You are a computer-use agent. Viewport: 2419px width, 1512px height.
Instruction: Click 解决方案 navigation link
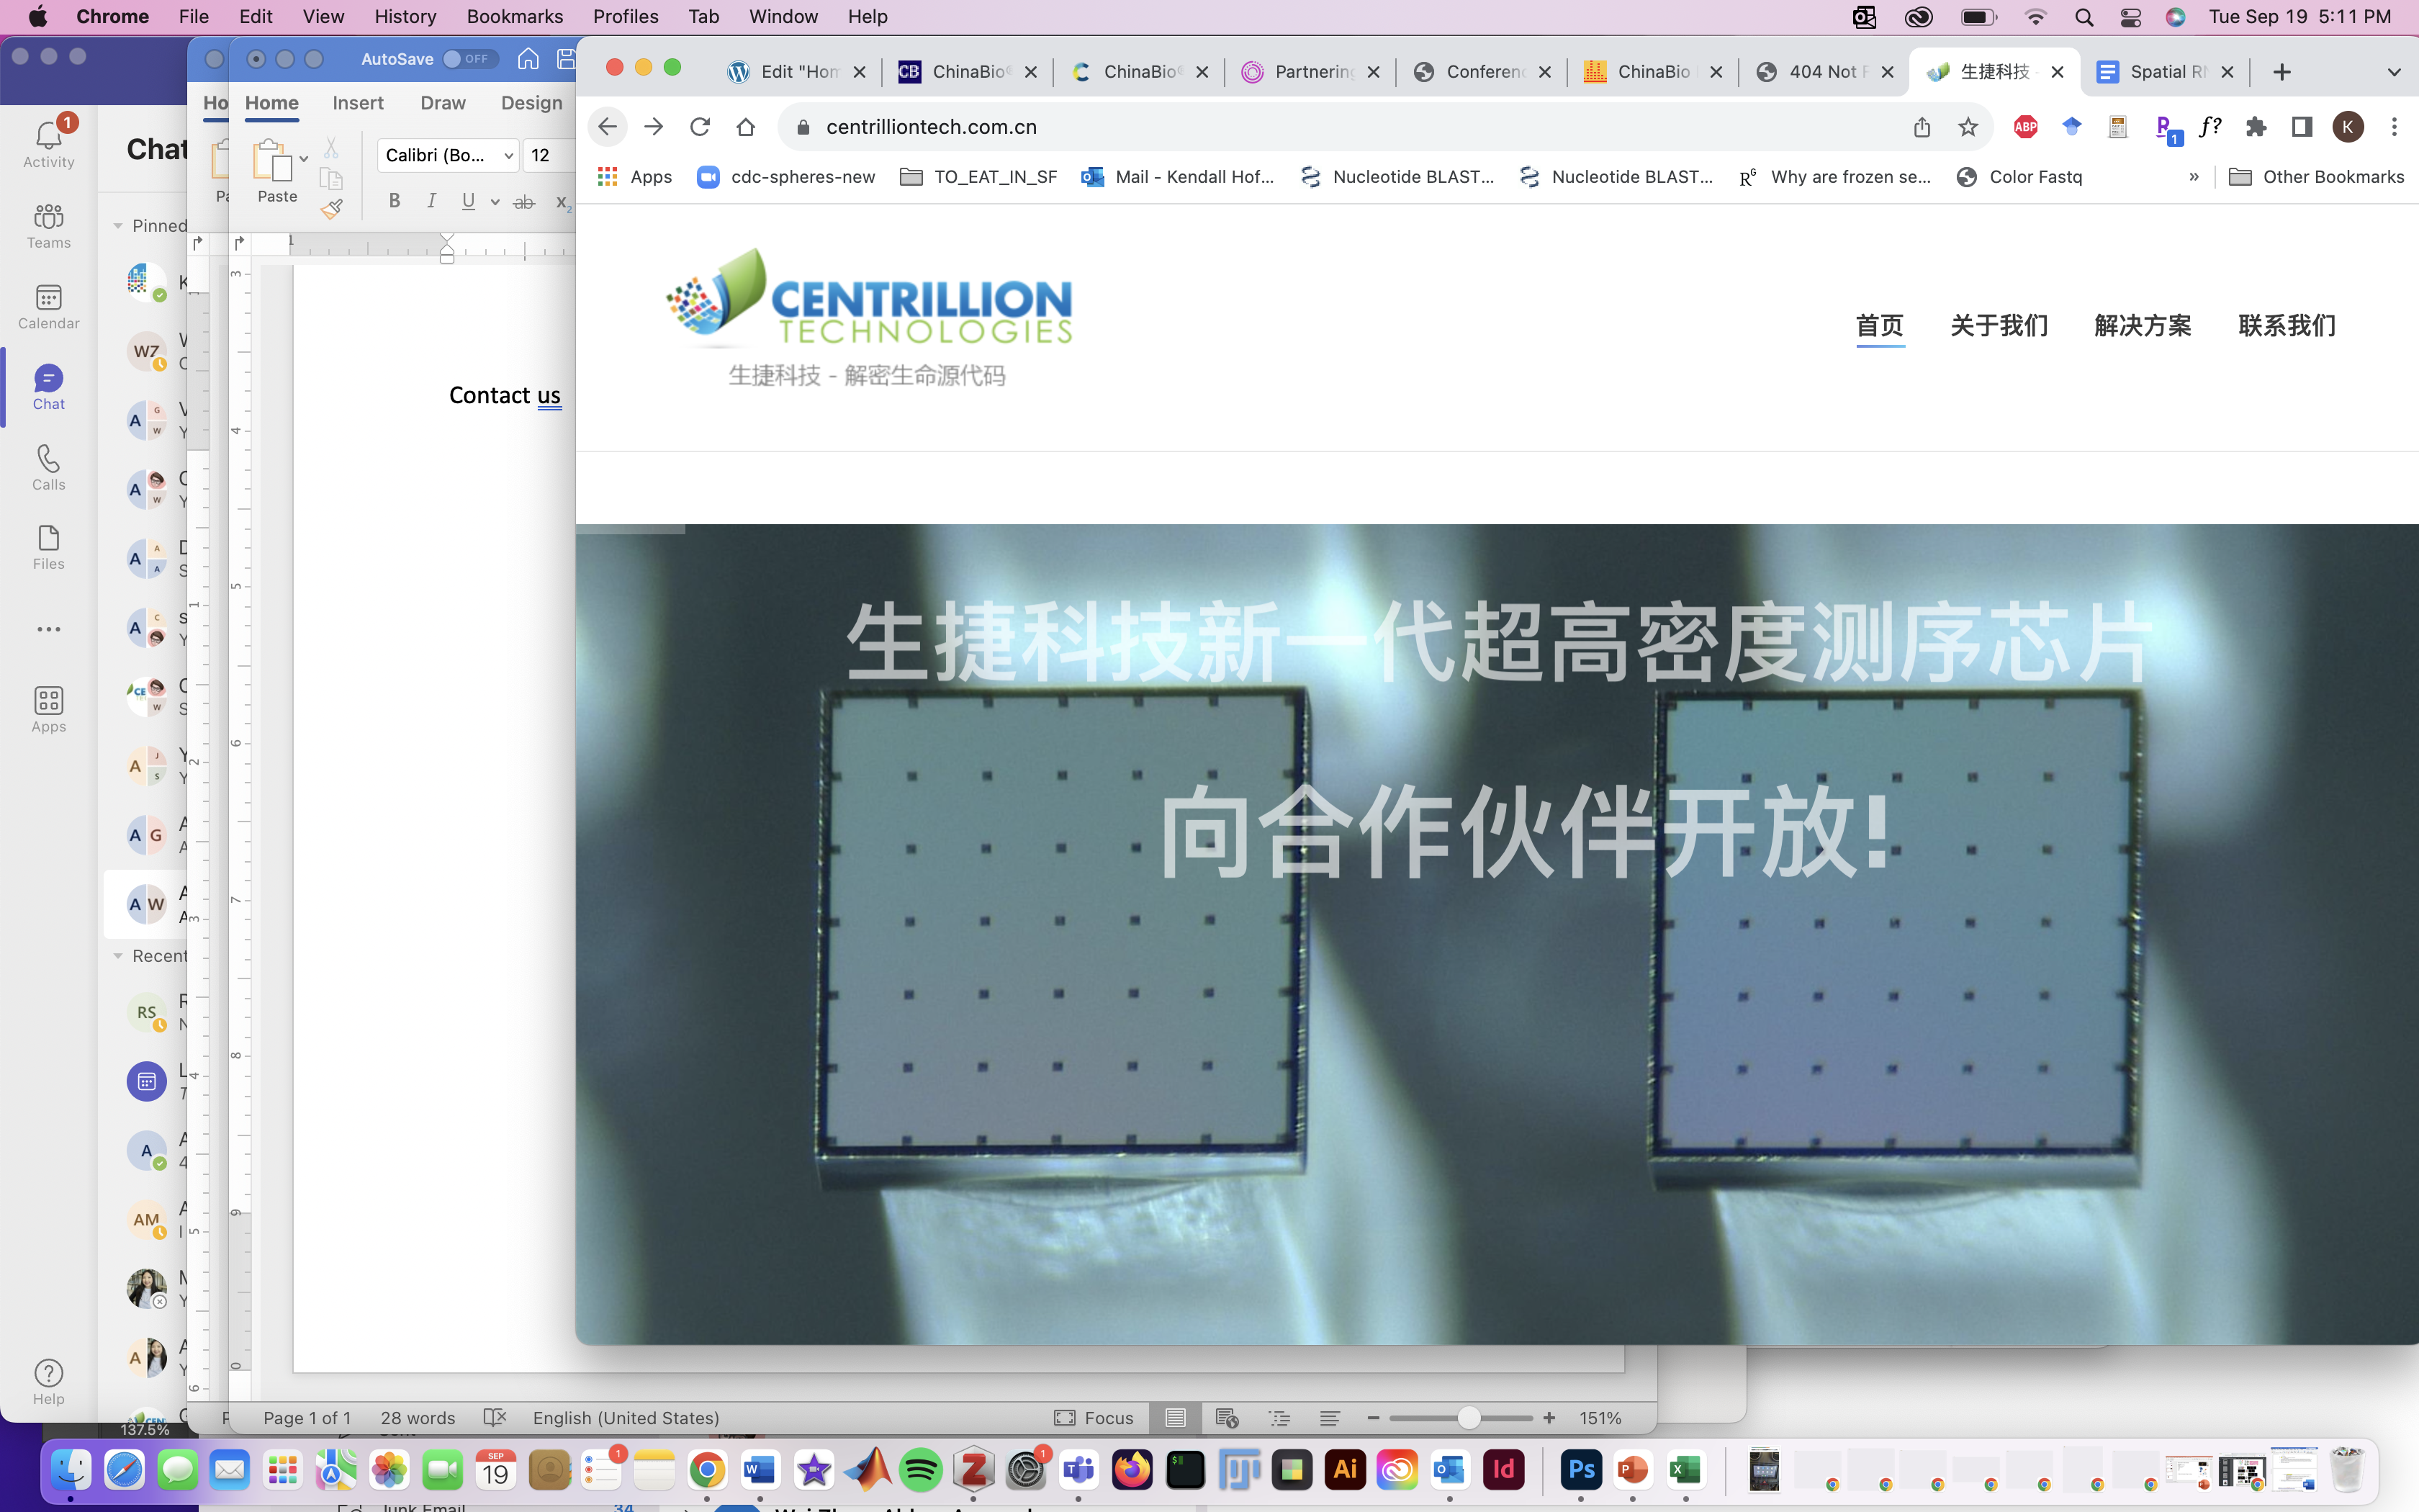(2143, 325)
